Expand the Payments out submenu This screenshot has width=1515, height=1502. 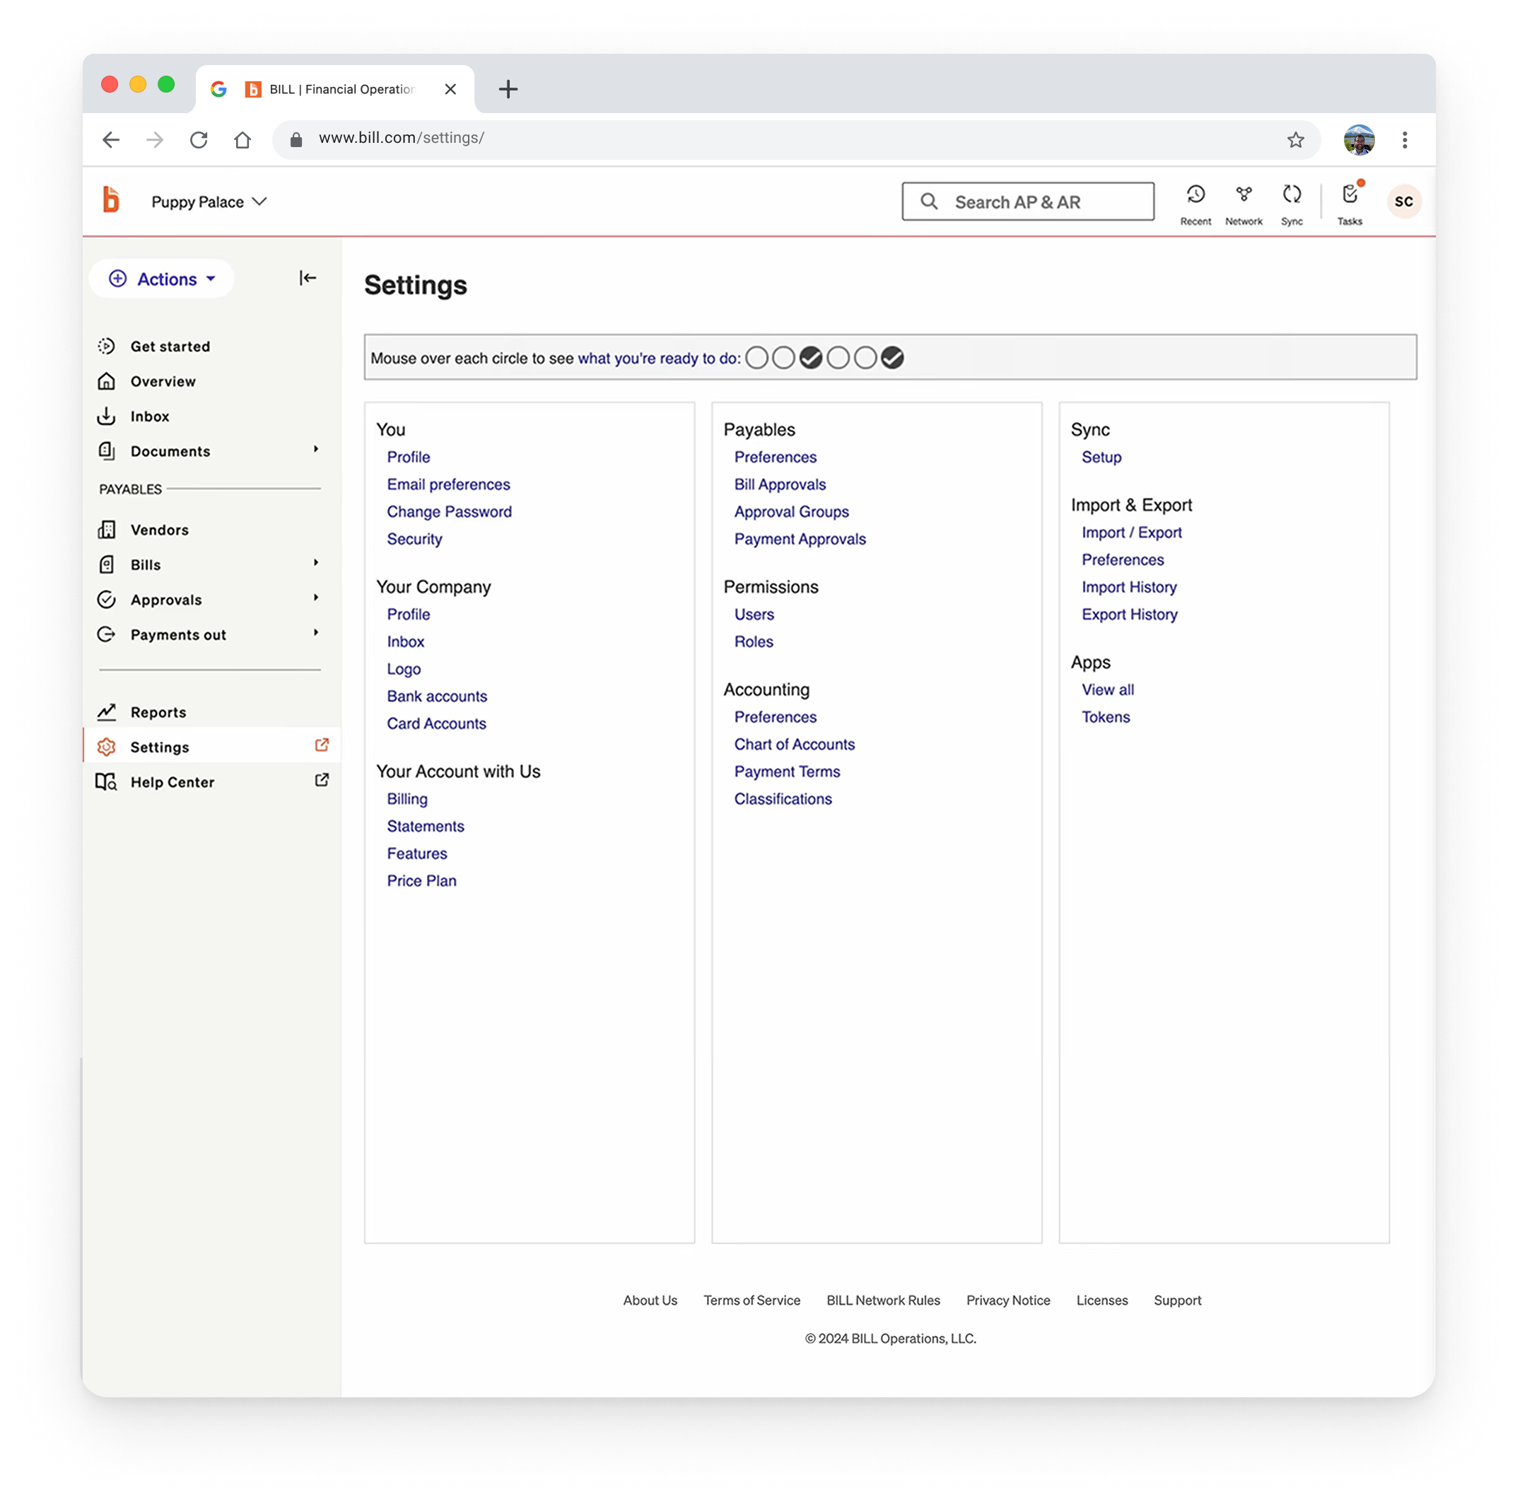[x=316, y=633]
